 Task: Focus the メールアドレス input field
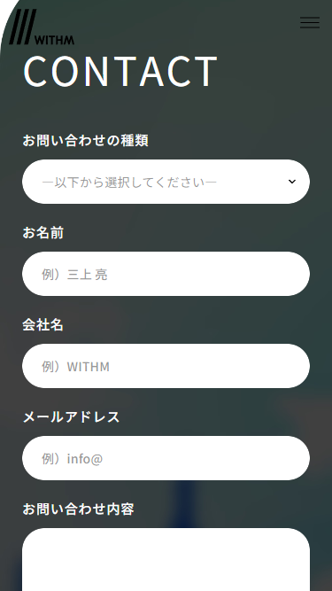click(x=166, y=458)
